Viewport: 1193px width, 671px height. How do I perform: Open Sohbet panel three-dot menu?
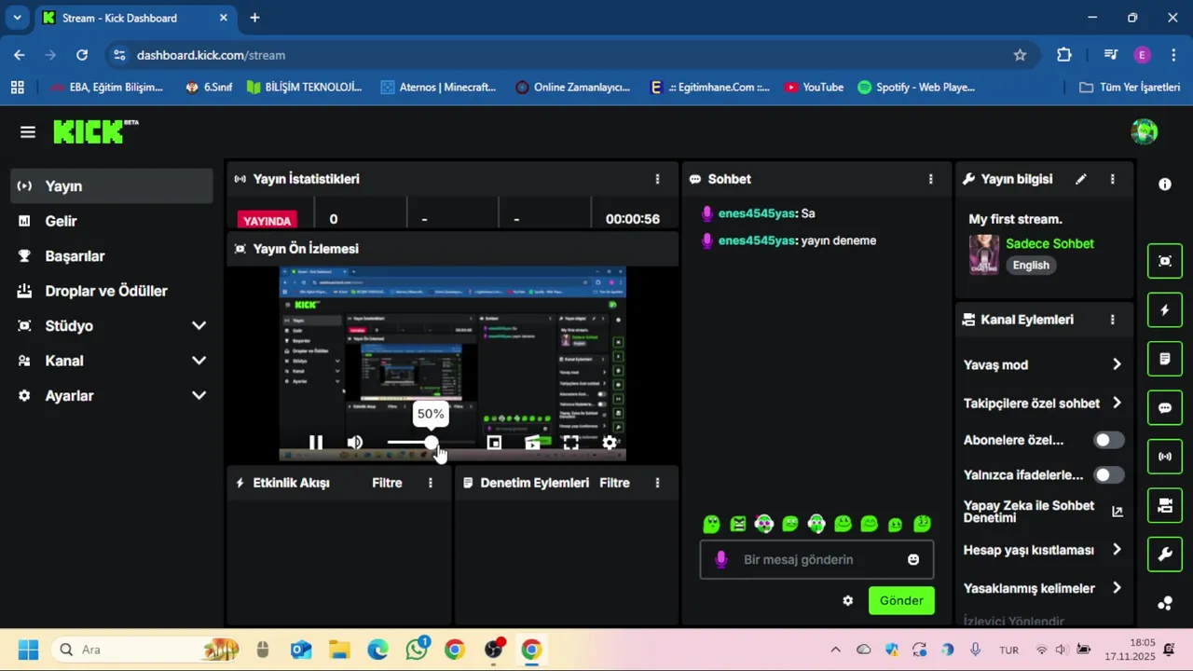pyautogui.click(x=930, y=179)
